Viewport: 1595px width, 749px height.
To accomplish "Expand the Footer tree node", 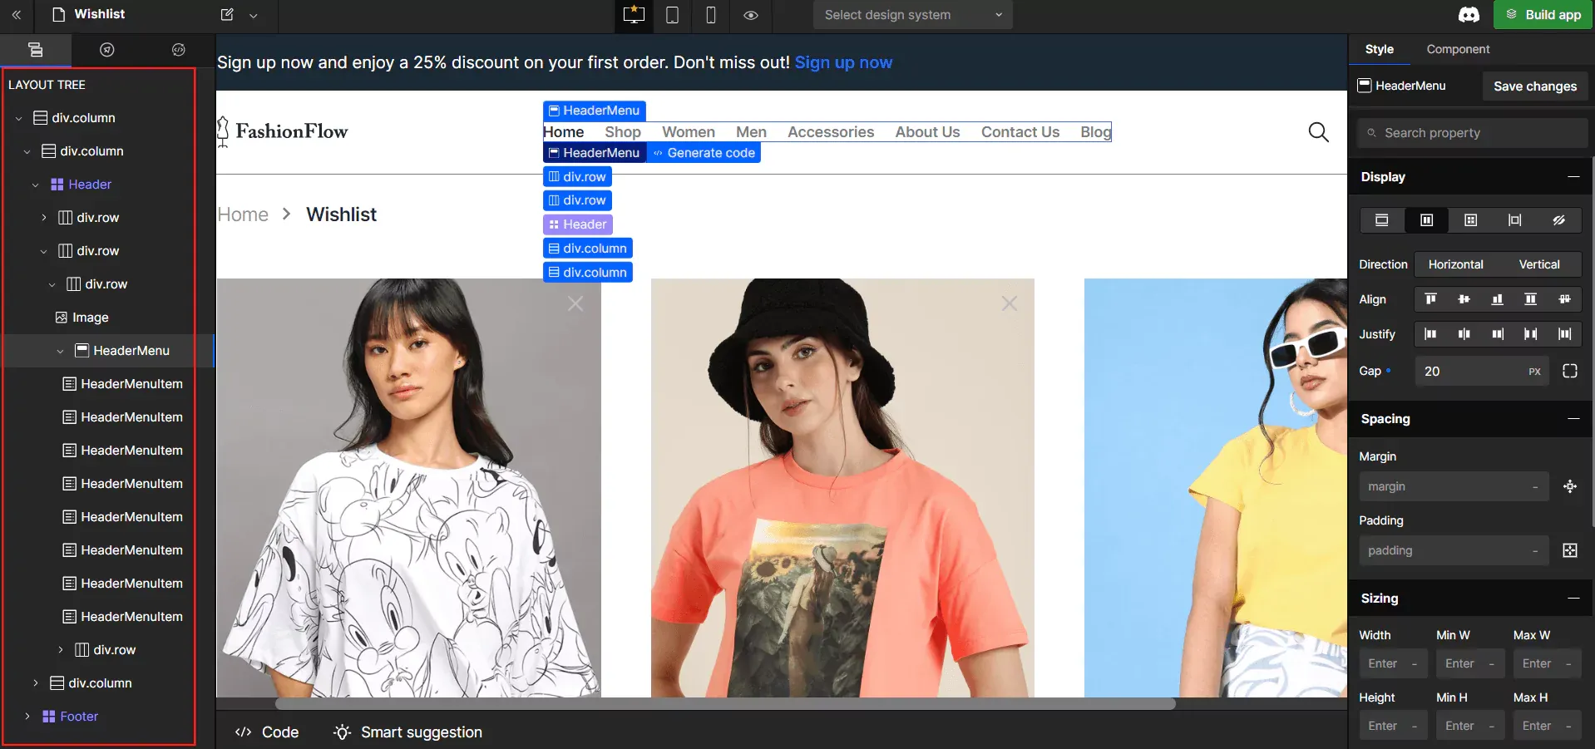I will 27,717.
